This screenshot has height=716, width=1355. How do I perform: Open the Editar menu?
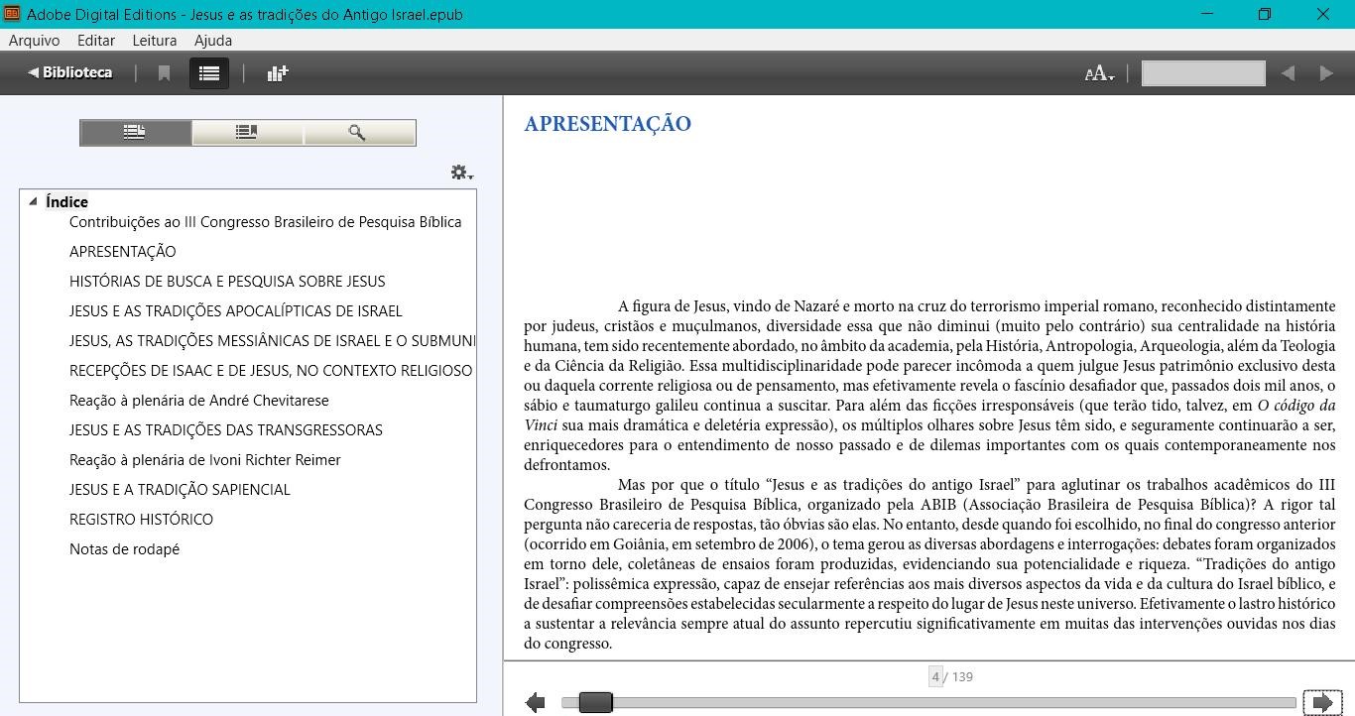tap(96, 41)
